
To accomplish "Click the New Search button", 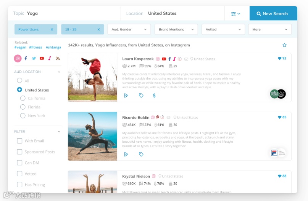I will (273, 13).
